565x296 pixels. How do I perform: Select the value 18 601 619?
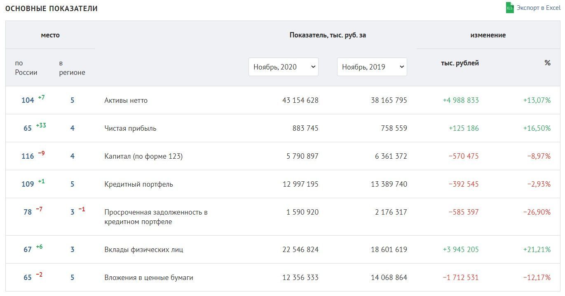(x=389, y=250)
